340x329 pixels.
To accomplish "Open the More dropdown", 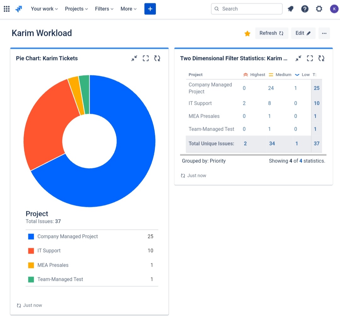I will click(x=128, y=9).
